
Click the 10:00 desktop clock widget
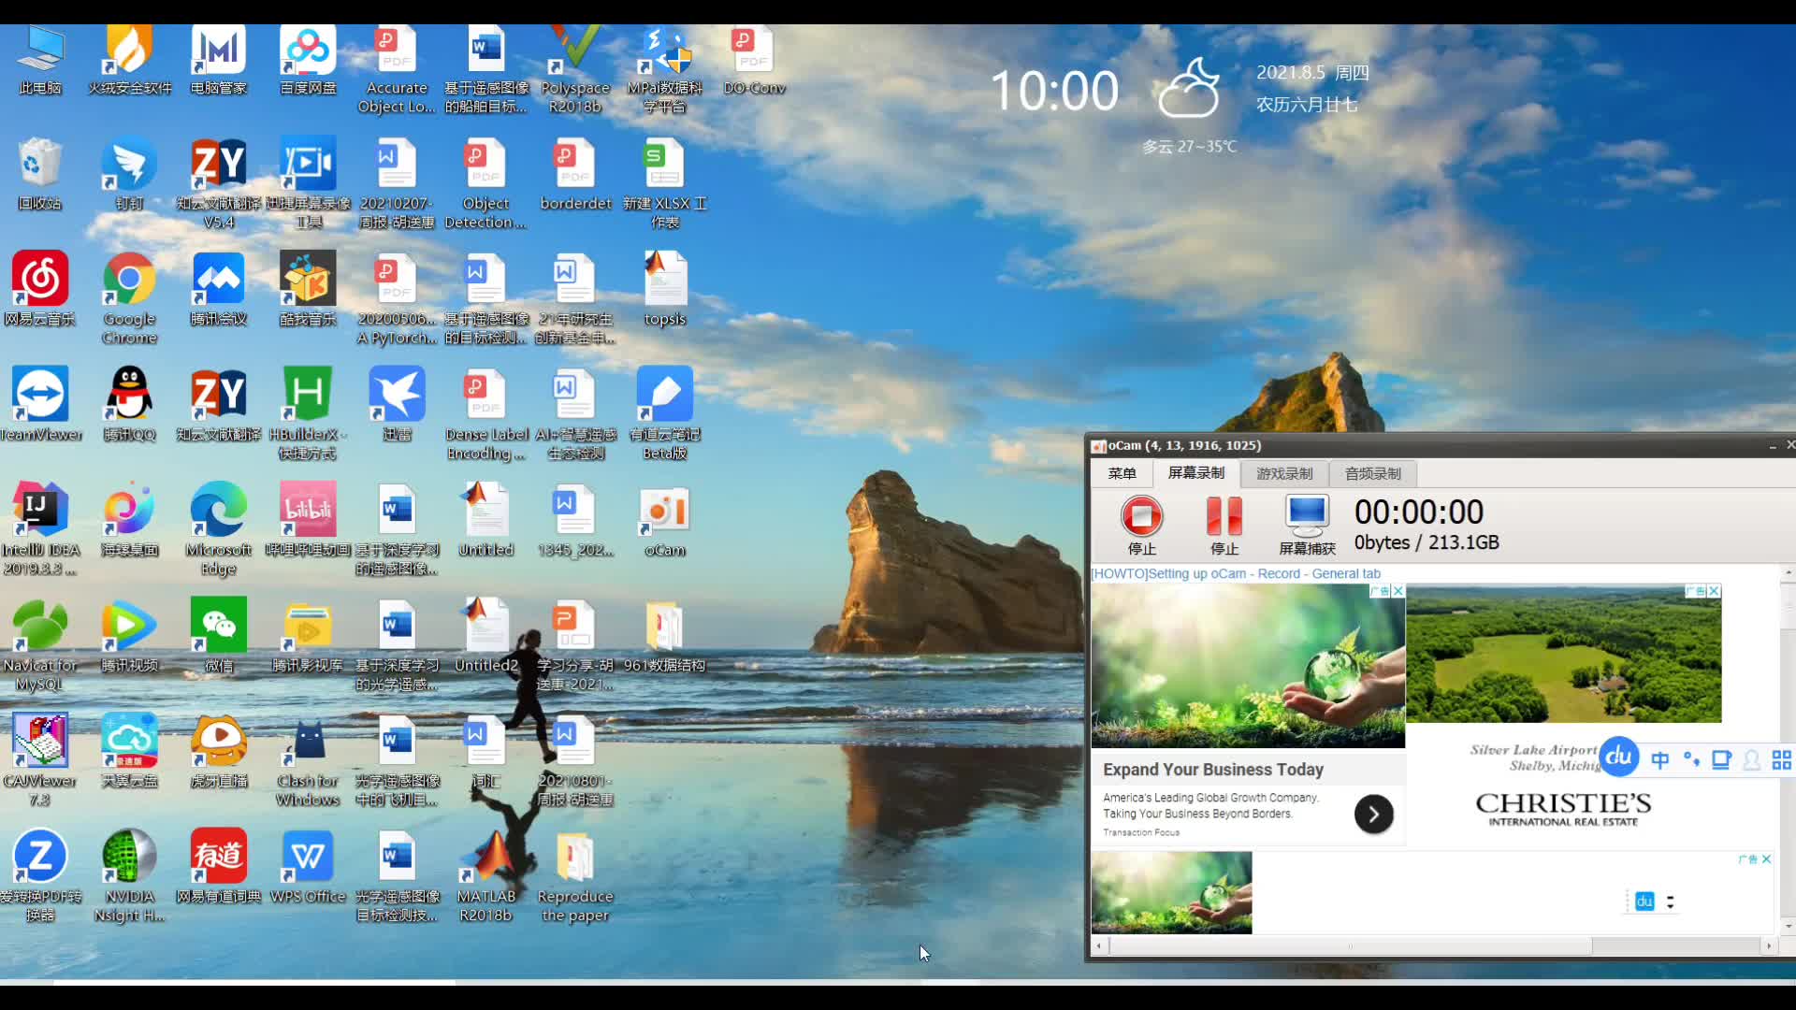point(1054,91)
